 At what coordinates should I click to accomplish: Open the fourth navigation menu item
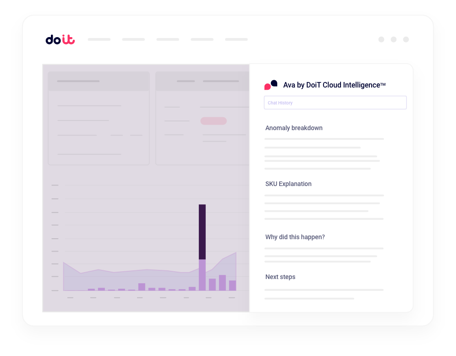click(x=202, y=39)
